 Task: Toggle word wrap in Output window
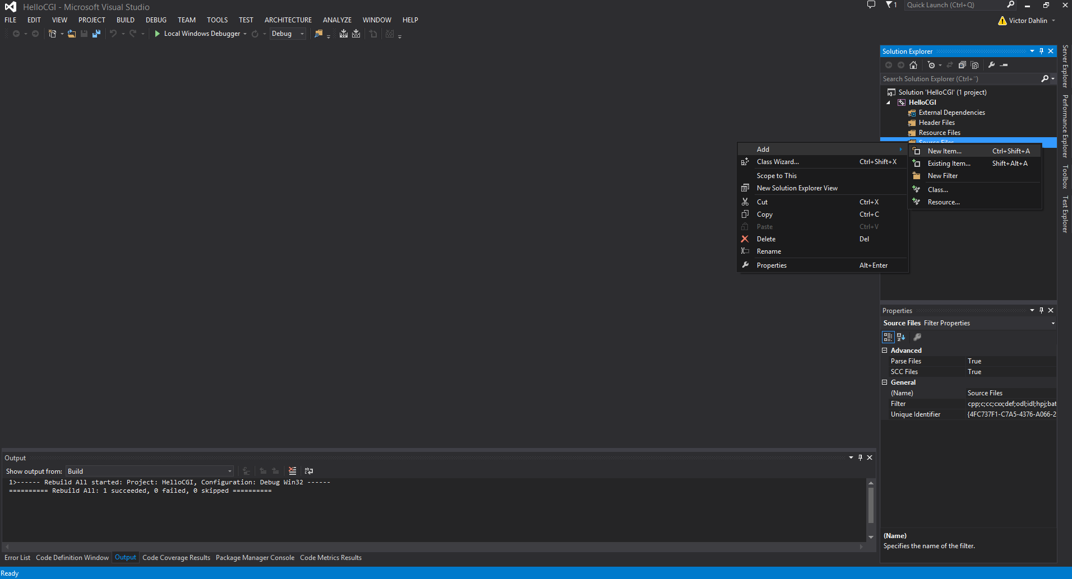(x=309, y=471)
